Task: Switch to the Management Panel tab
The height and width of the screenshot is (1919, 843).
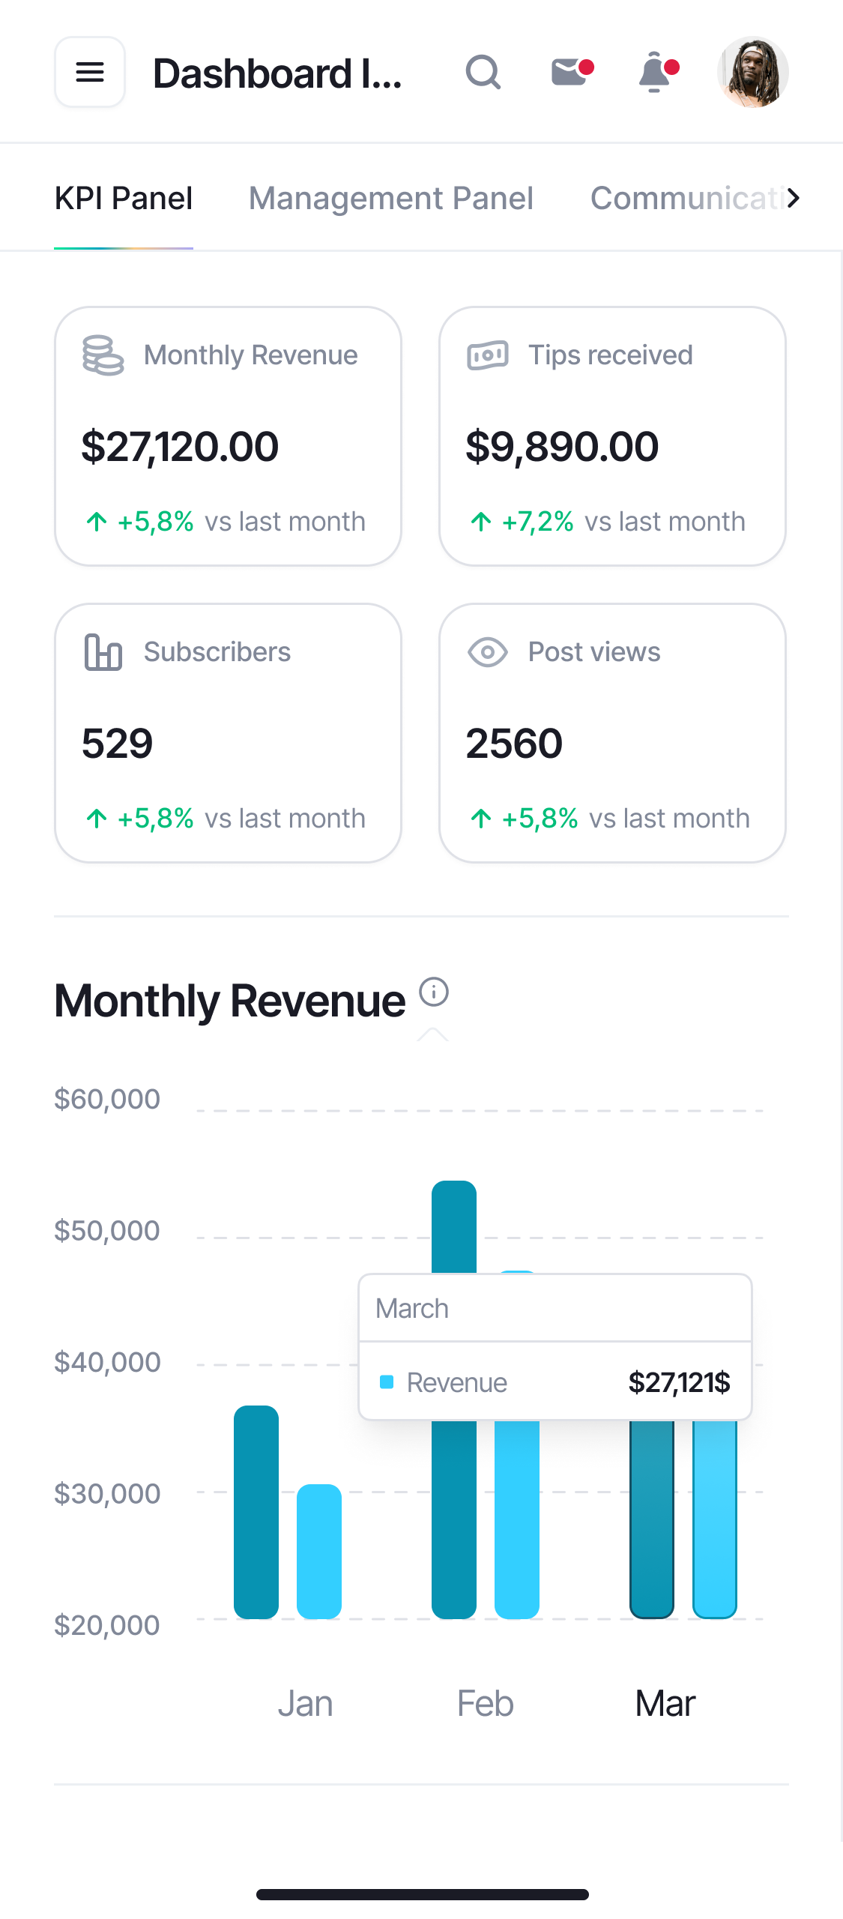Action: (391, 199)
